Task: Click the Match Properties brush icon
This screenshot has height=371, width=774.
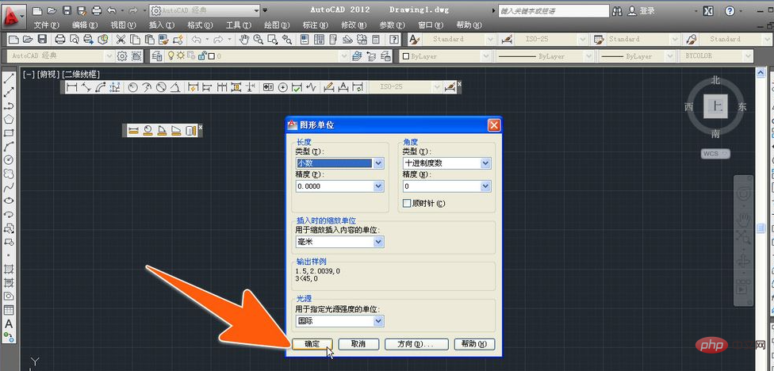Action: [x=165, y=40]
